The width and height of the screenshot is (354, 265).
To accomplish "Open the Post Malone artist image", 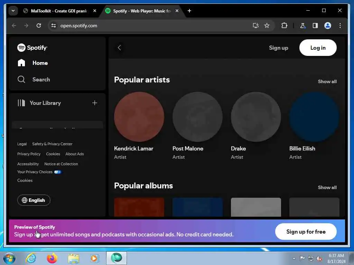I will (x=197, y=117).
